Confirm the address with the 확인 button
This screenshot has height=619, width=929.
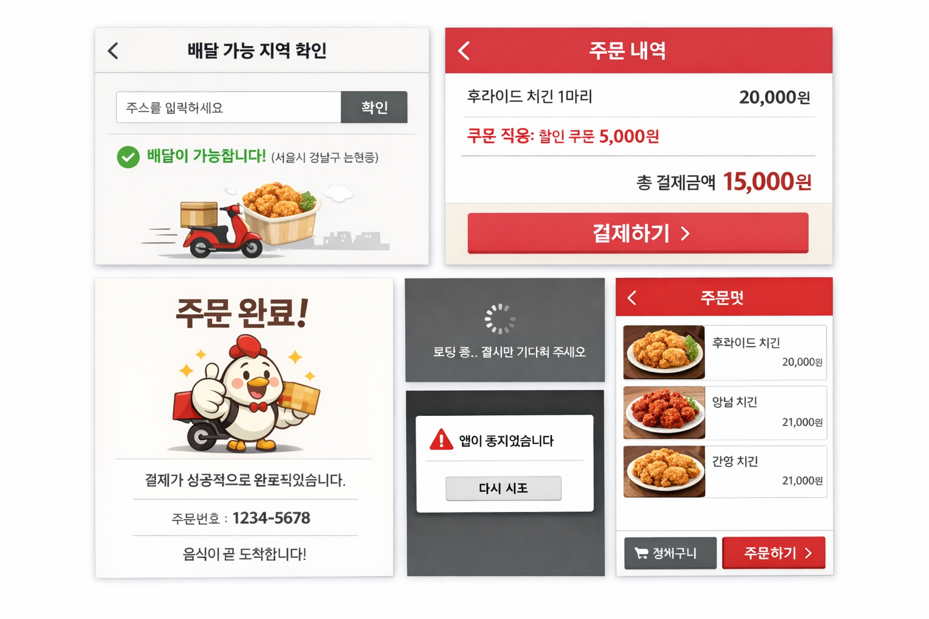(x=374, y=108)
